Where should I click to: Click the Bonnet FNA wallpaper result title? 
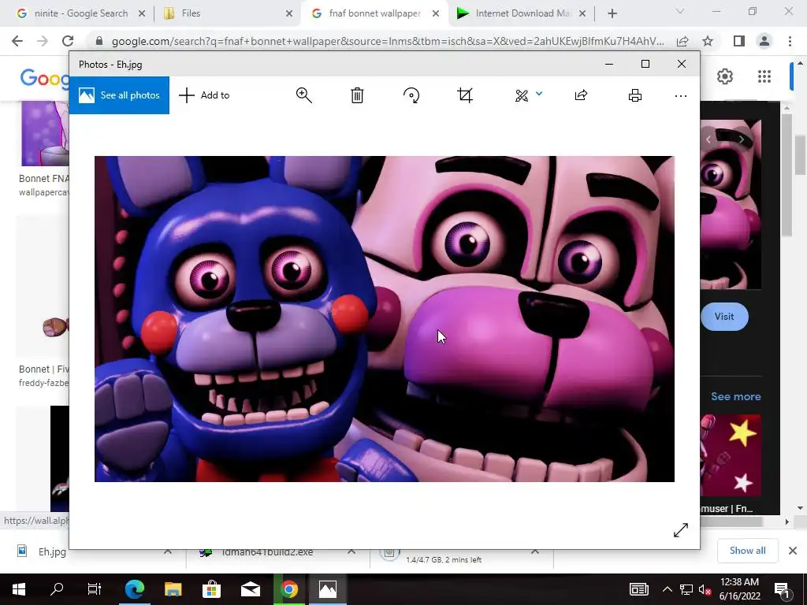pyautogui.click(x=44, y=179)
